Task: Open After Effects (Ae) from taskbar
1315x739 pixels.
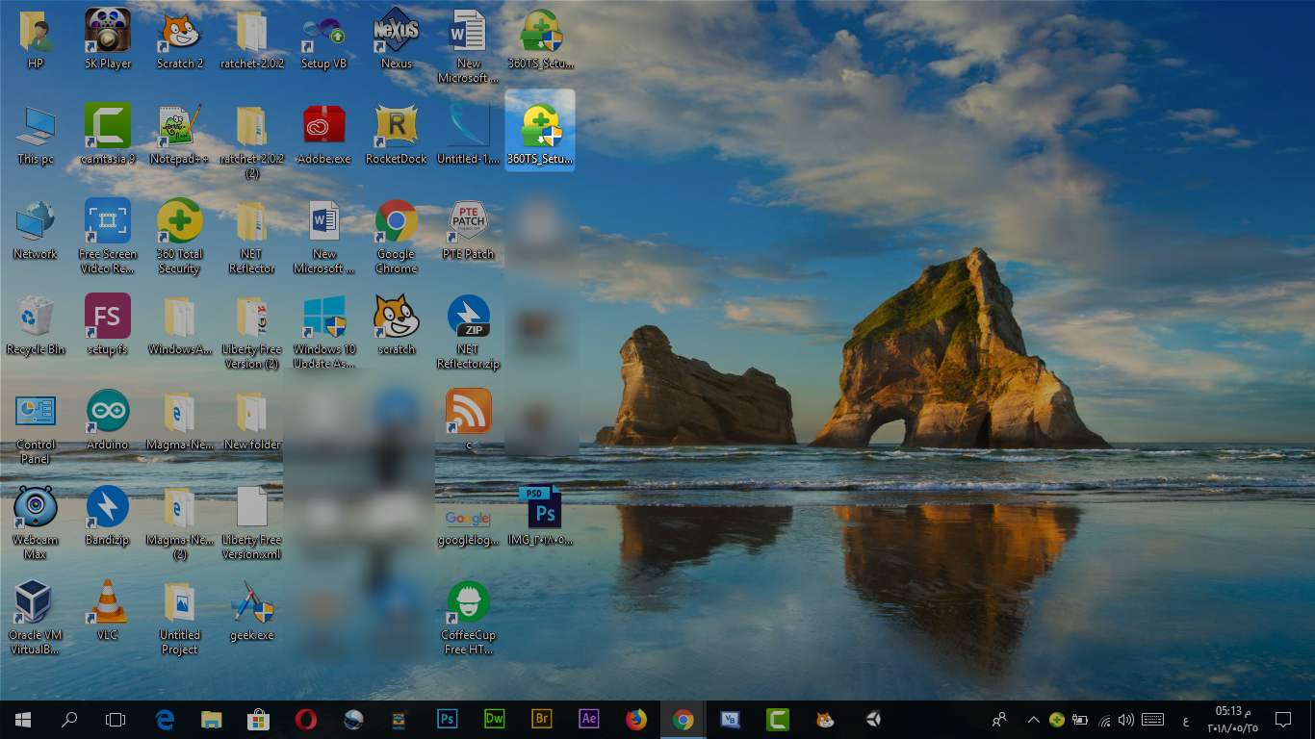Action: pos(589,719)
